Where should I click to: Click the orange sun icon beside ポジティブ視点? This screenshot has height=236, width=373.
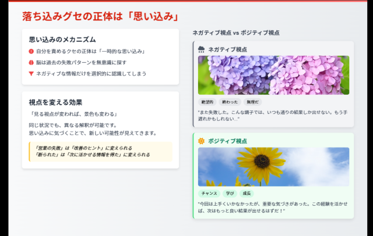coord(201,141)
